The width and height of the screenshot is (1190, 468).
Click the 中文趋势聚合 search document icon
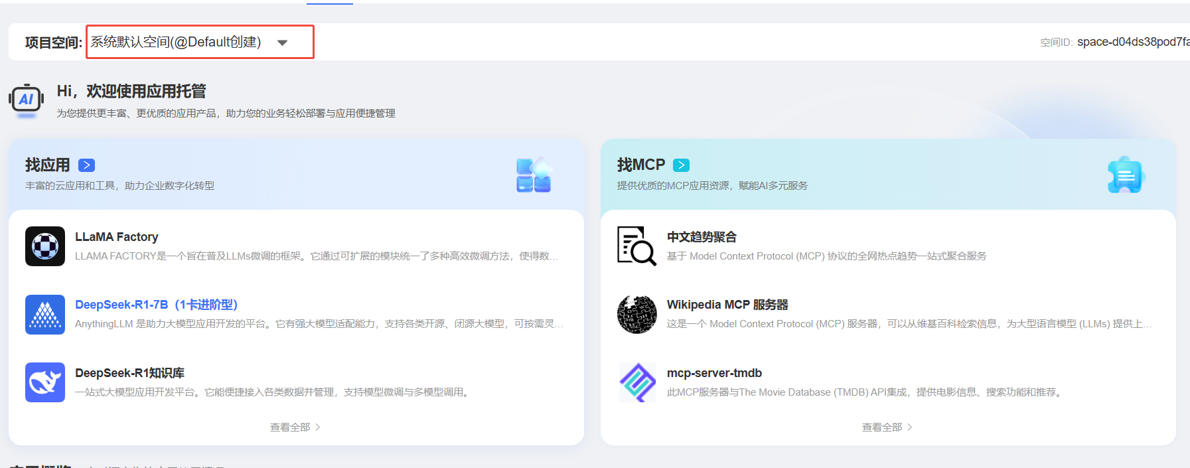(637, 246)
